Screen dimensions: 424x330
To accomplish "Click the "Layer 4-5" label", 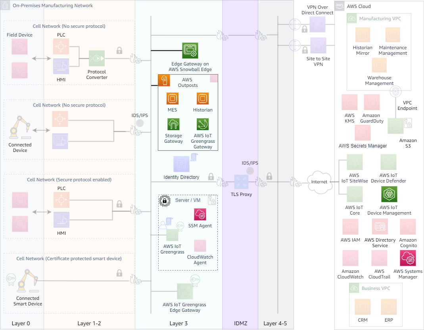I will coord(275,324).
